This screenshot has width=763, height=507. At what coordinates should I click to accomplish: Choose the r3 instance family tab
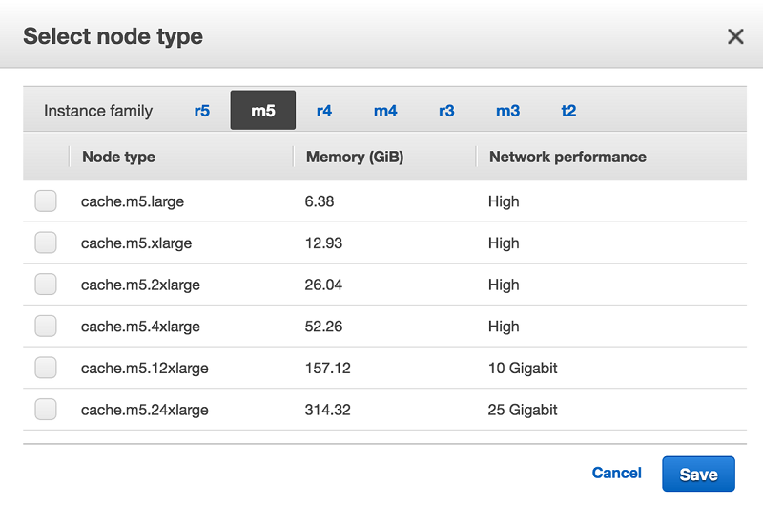point(446,111)
